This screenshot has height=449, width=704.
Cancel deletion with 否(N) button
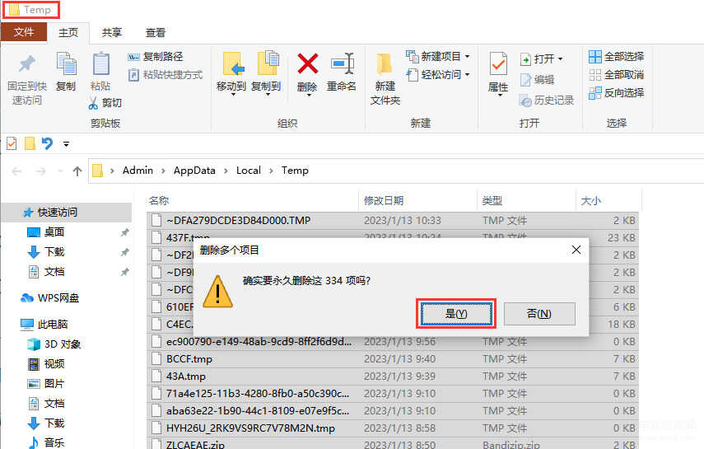tap(539, 314)
